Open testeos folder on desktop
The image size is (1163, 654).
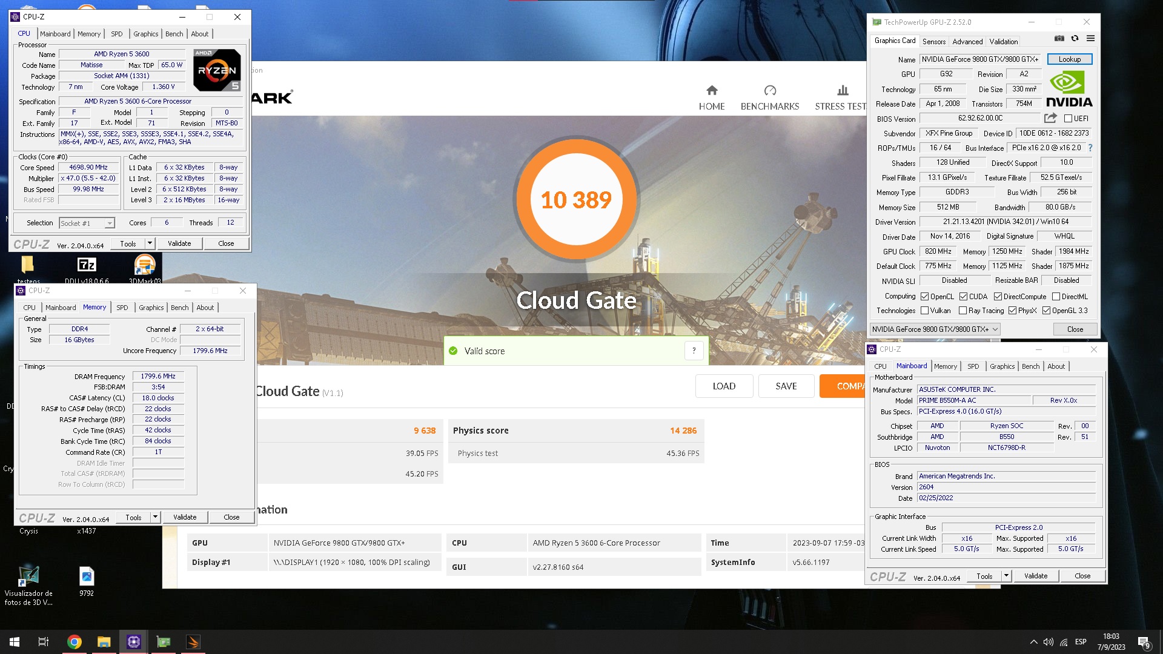[x=27, y=265]
